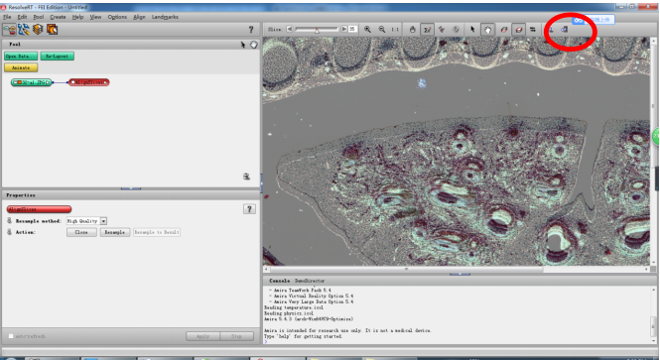Select the red AlignSlices node in Pool

pyautogui.click(x=88, y=82)
